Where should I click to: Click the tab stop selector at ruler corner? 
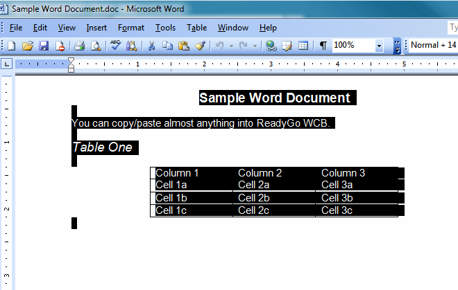click(6, 64)
